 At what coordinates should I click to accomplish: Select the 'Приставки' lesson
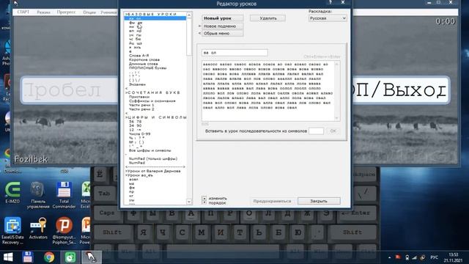click(139, 97)
